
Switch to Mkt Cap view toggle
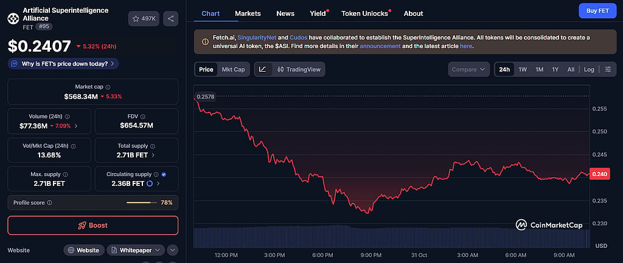(233, 69)
